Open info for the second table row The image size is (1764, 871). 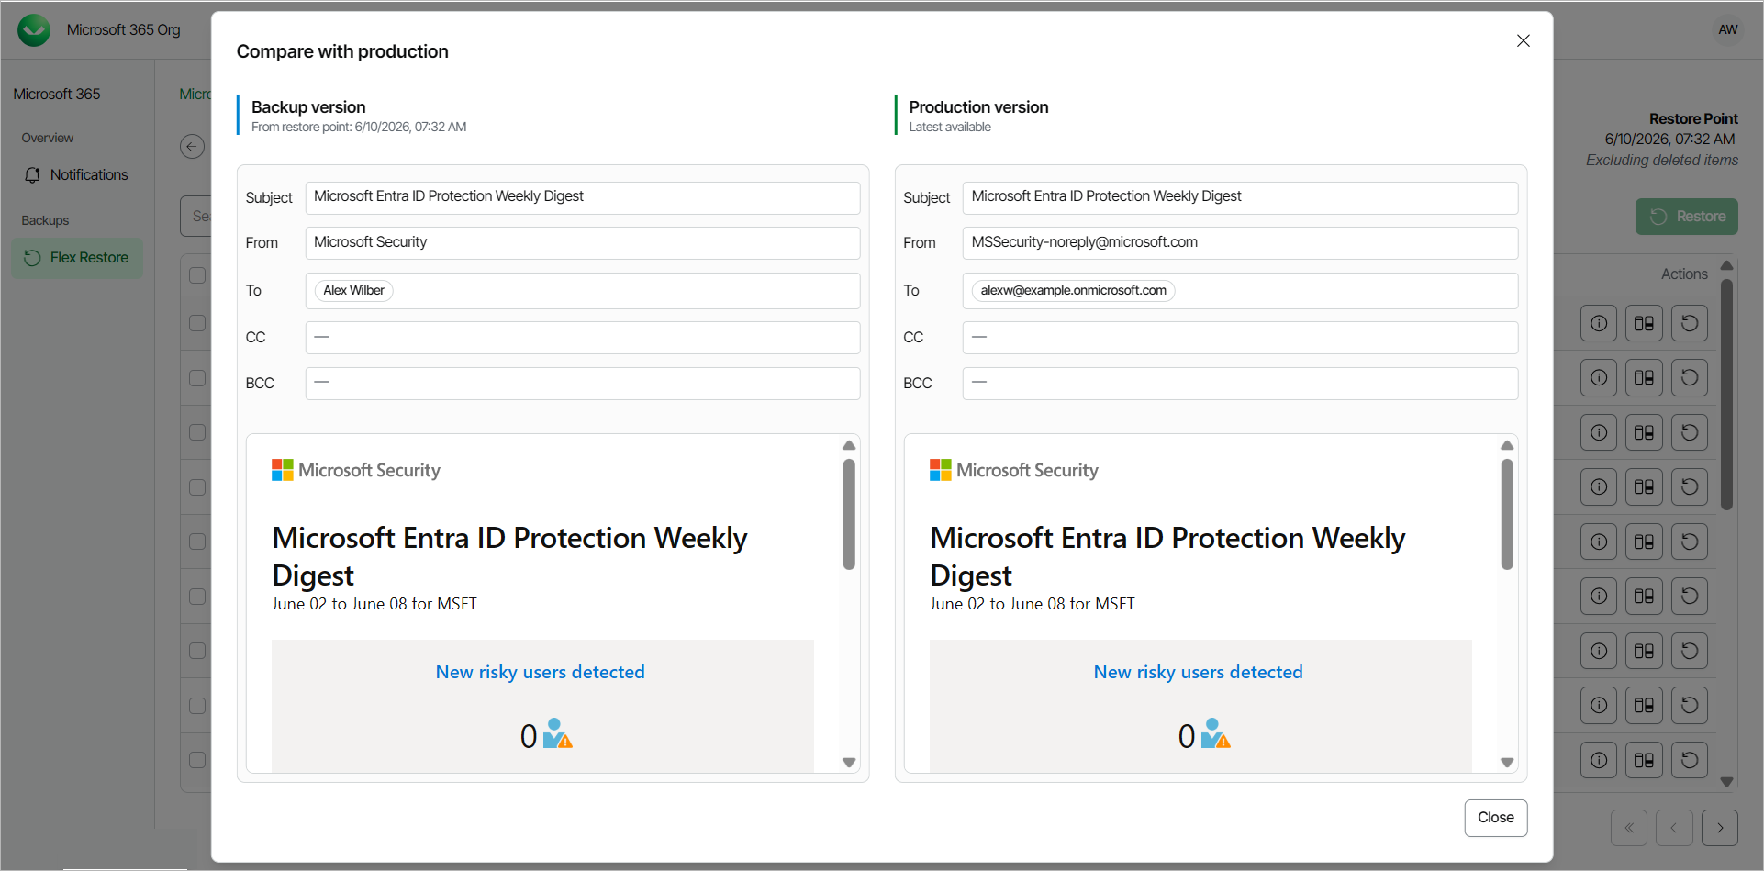(1598, 377)
